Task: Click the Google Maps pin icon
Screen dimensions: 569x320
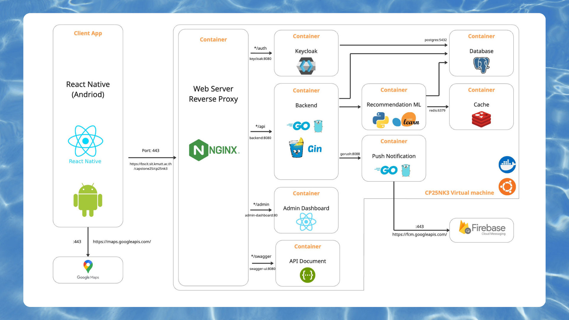Action: point(88,266)
